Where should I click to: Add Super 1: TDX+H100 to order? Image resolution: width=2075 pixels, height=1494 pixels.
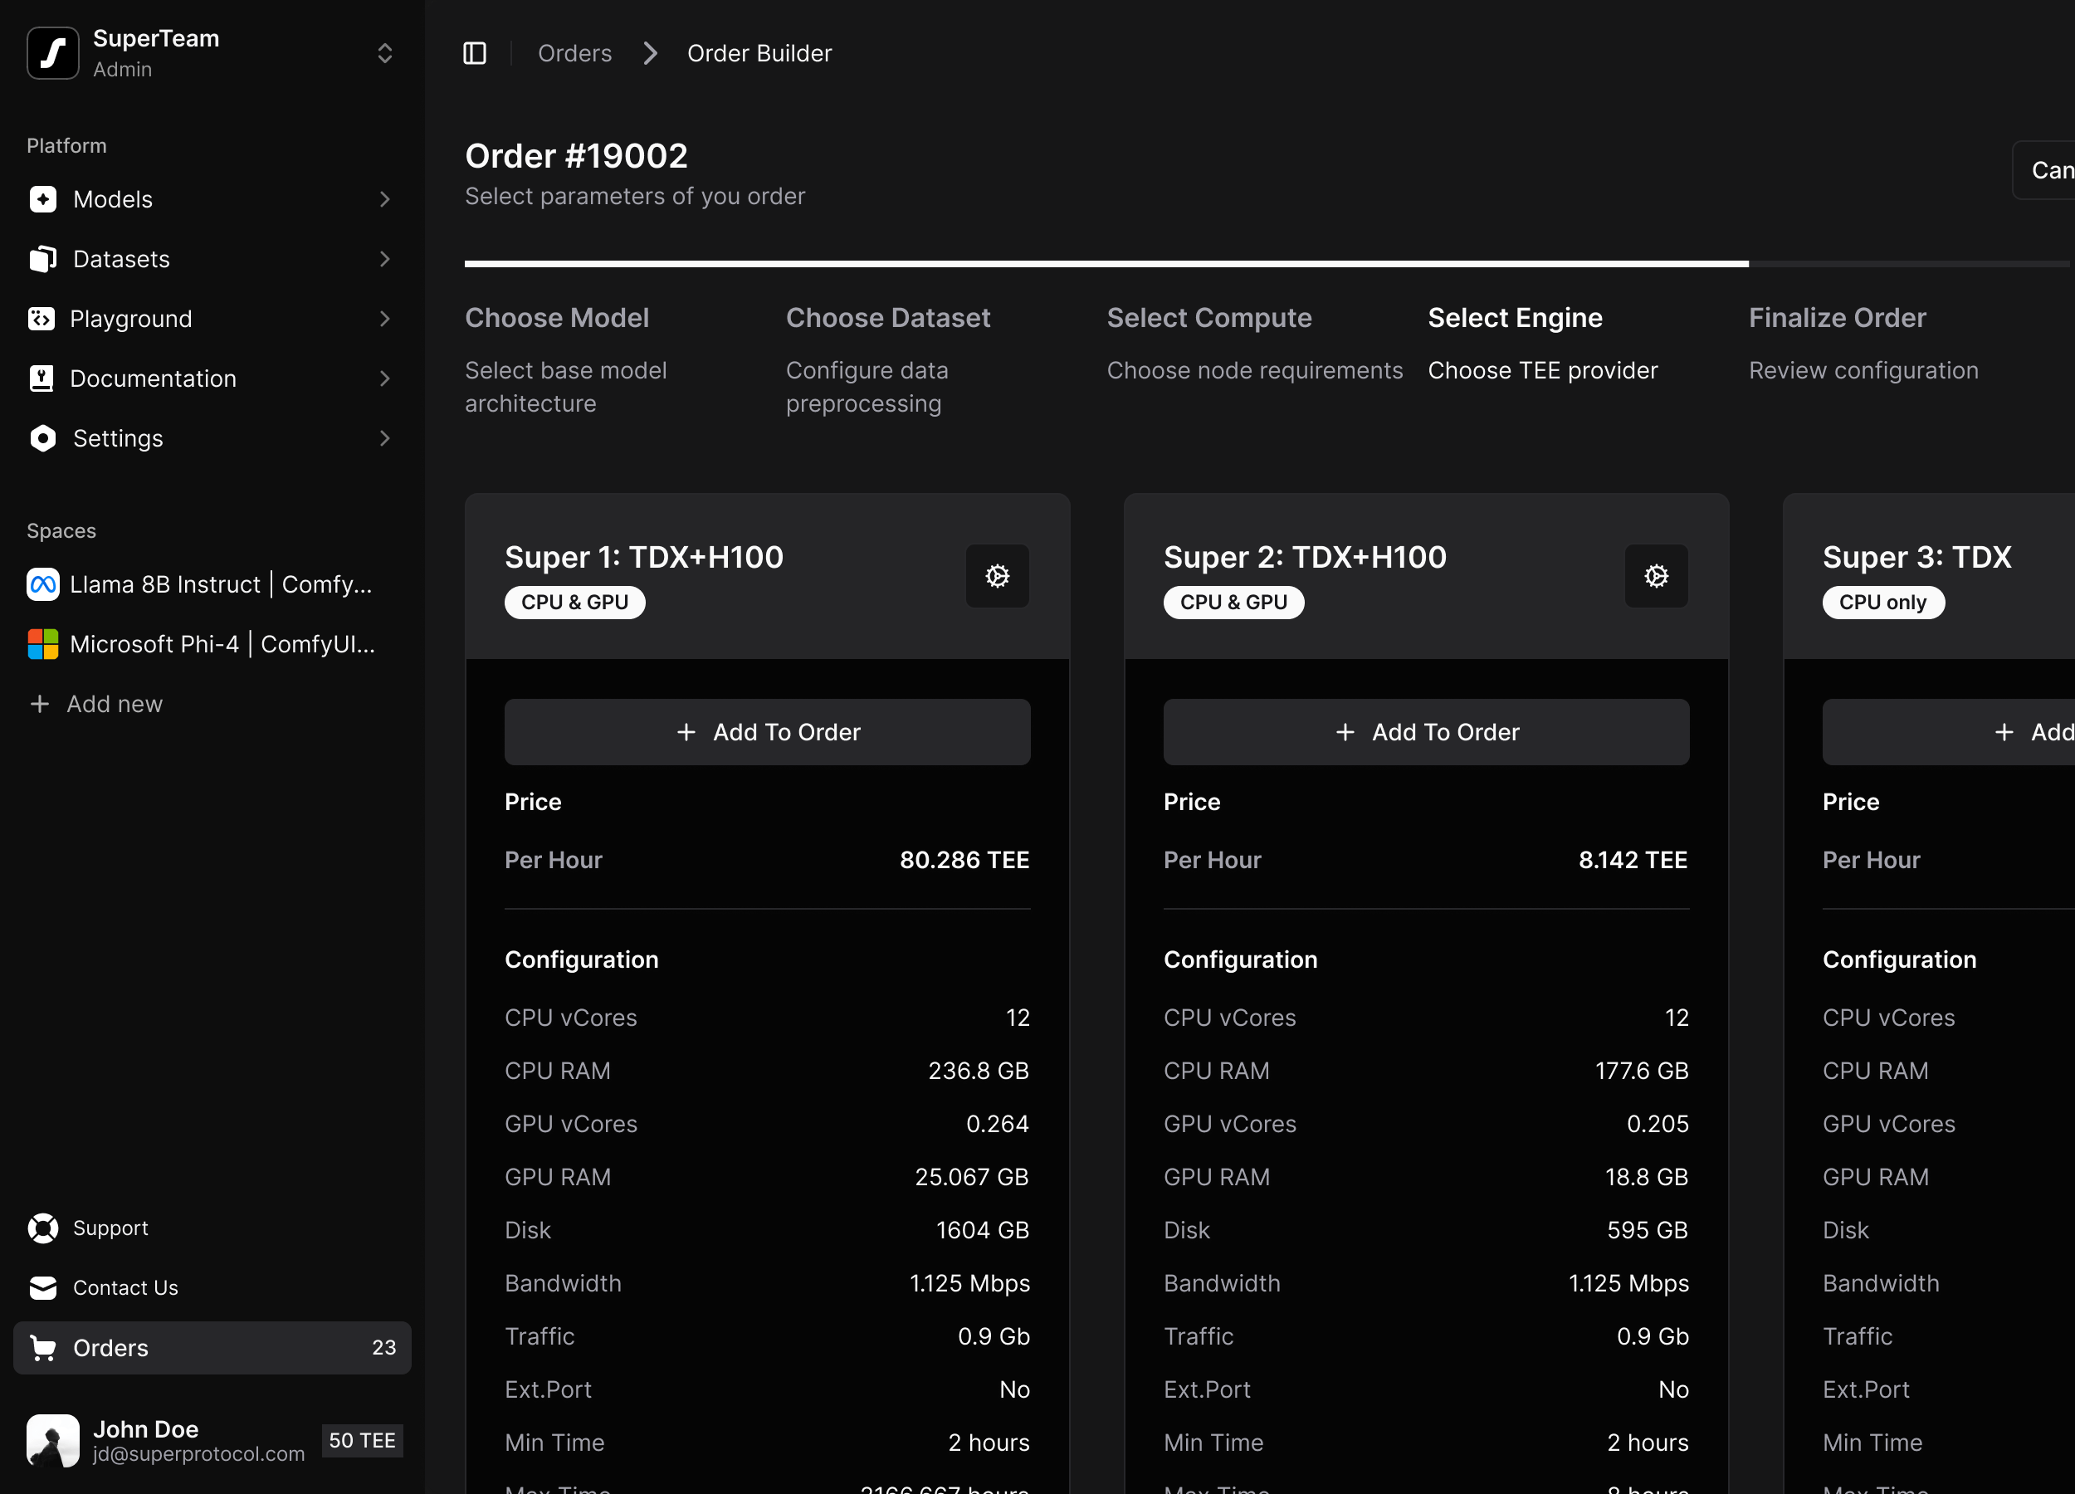(768, 731)
